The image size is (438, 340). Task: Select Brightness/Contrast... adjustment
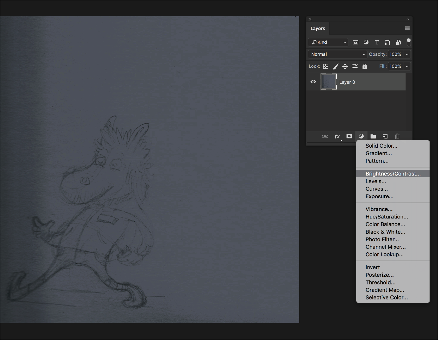point(393,174)
